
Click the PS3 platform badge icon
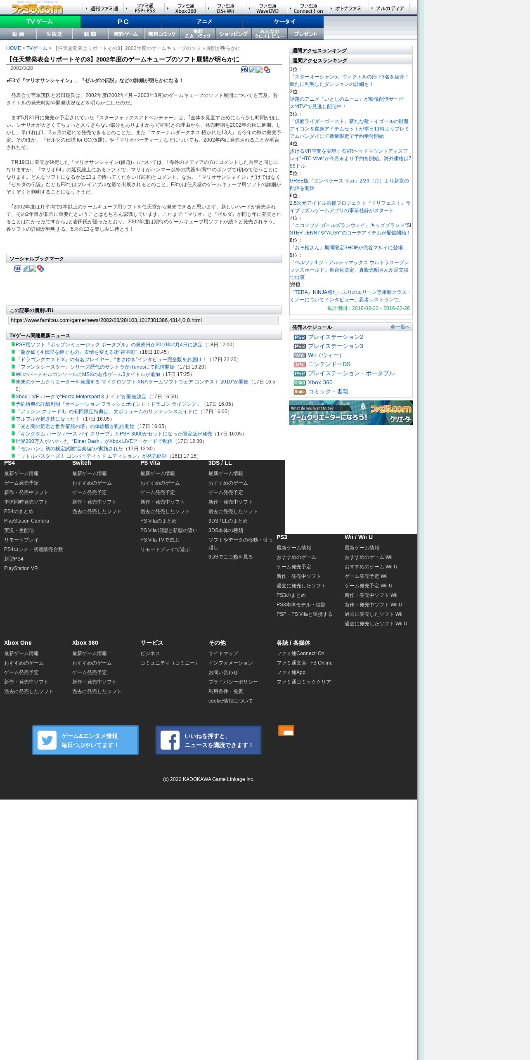point(300,346)
